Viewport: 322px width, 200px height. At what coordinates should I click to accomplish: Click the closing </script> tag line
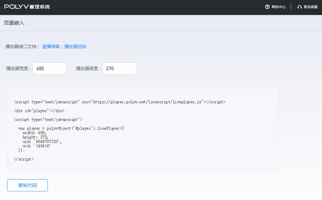tap(24, 159)
